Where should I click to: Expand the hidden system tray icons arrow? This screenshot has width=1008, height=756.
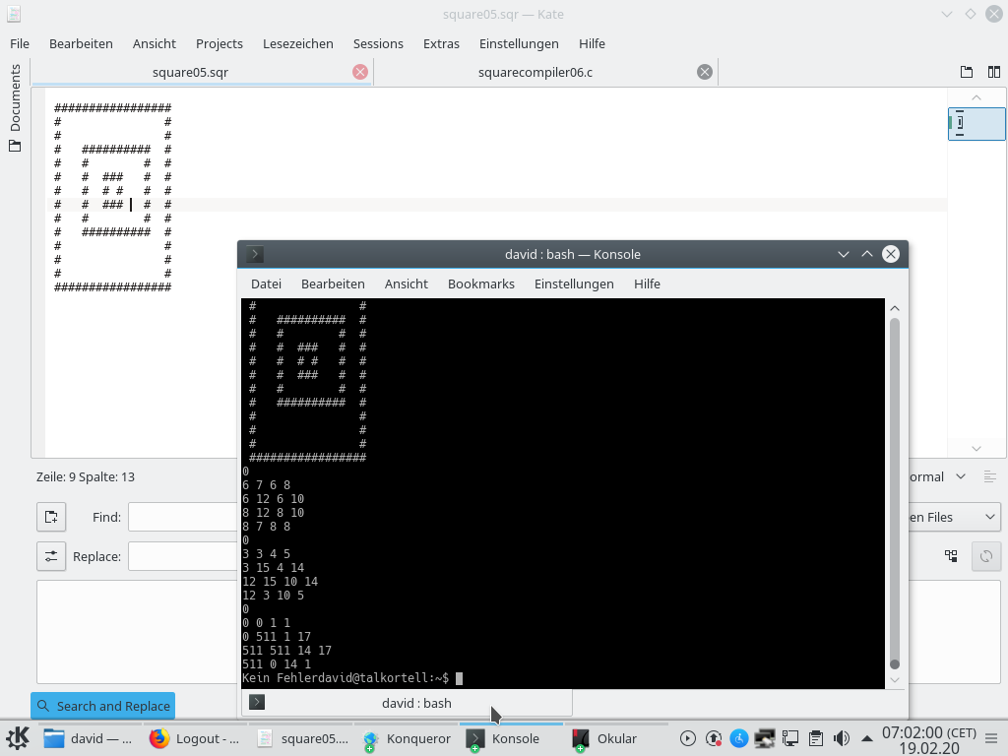click(x=866, y=738)
